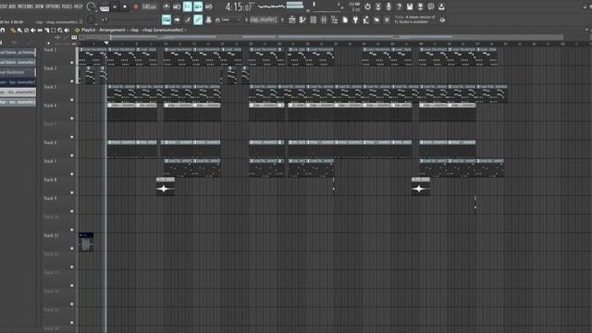Open the HELP menu

click(x=78, y=6)
